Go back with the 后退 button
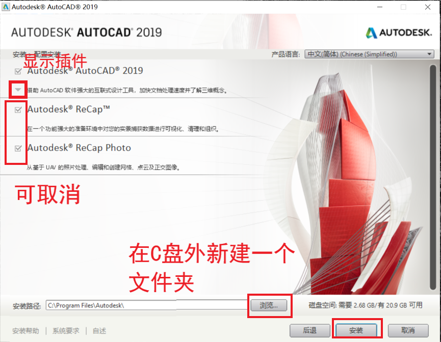 click(x=309, y=330)
